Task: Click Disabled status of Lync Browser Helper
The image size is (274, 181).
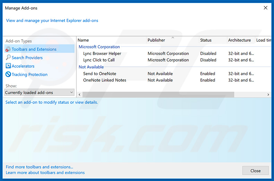Action: pyautogui.click(x=208, y=54)
